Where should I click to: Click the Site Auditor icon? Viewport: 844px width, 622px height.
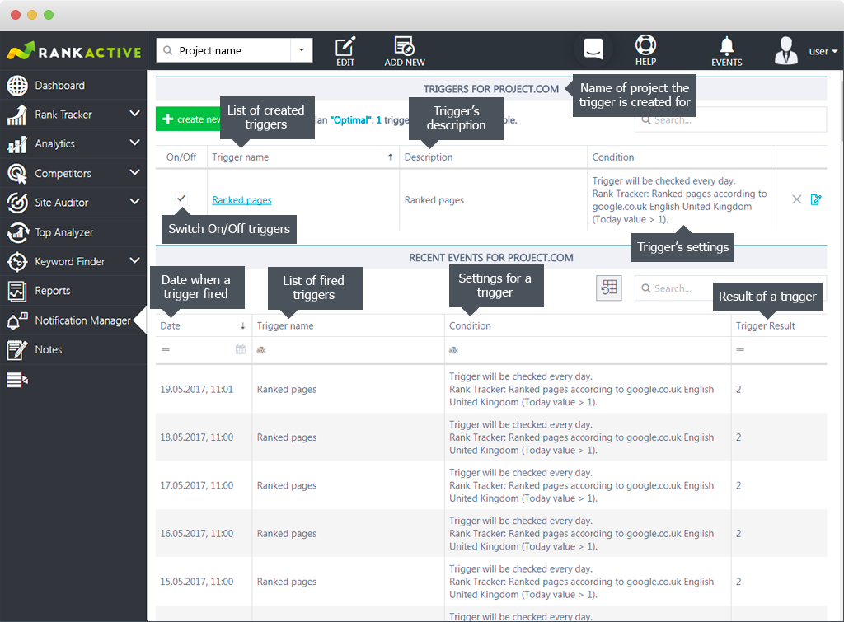pos(17,203)
